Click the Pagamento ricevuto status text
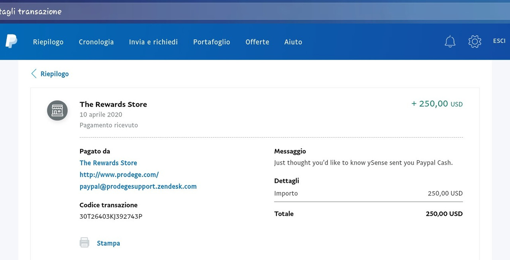The width and height of the screenshot is (510, 260). coord(109,125)
